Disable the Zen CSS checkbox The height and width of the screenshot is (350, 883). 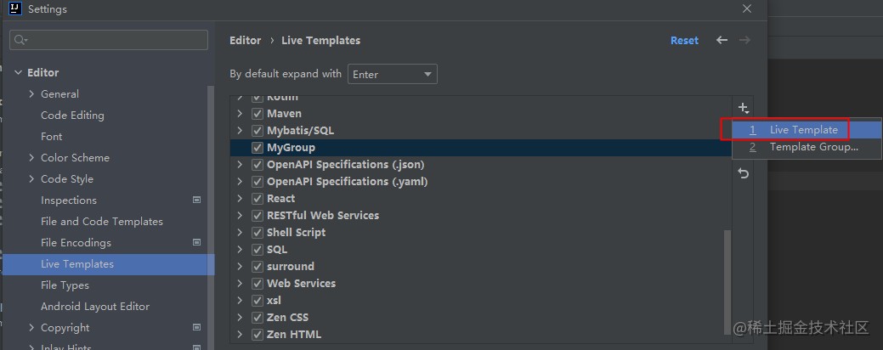[258, 318]
